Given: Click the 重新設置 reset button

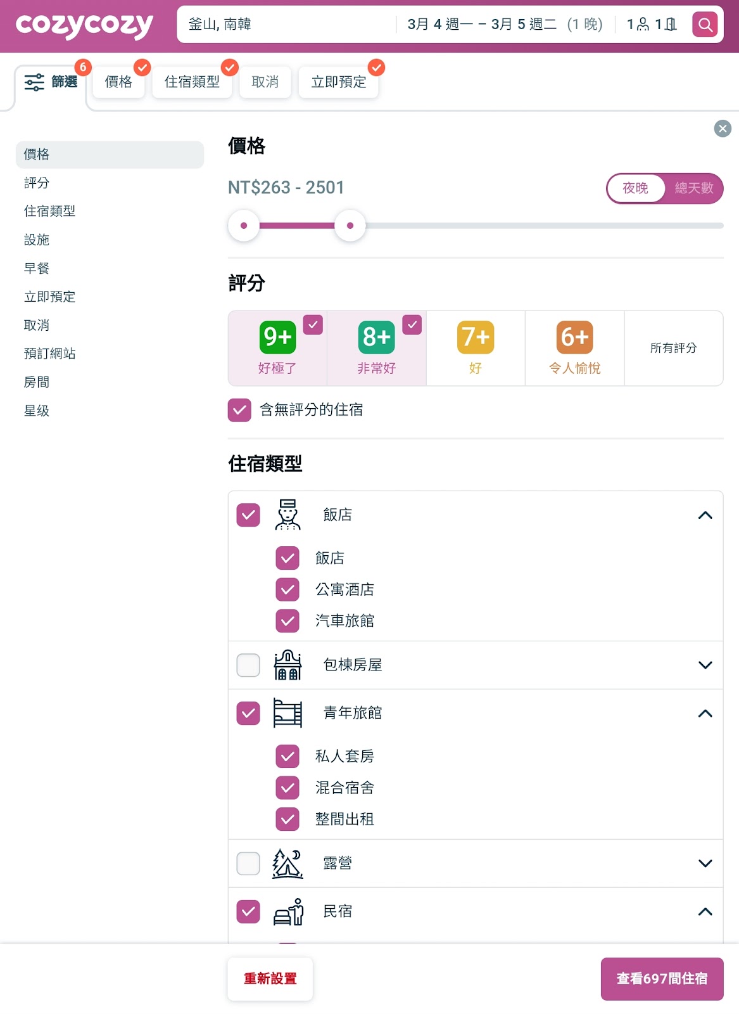Looking at the screenshot, I should [x=270, y=979].
